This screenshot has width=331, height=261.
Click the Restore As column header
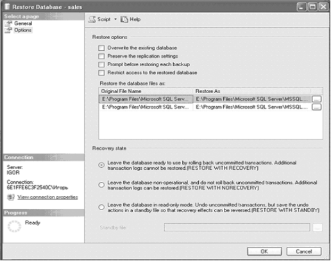(x=251, y=91)
